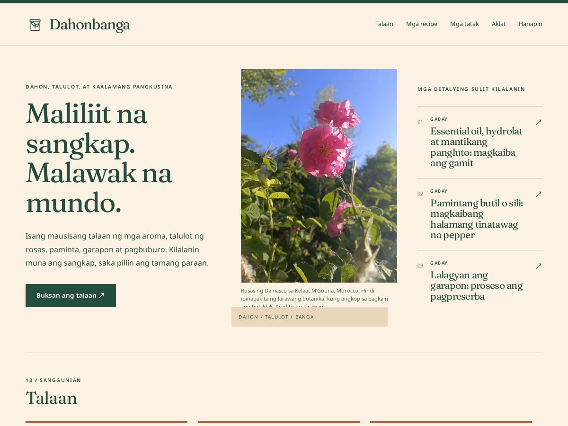Open Hanapin search in navigation
568x426 pixels.
pos(531,24)
